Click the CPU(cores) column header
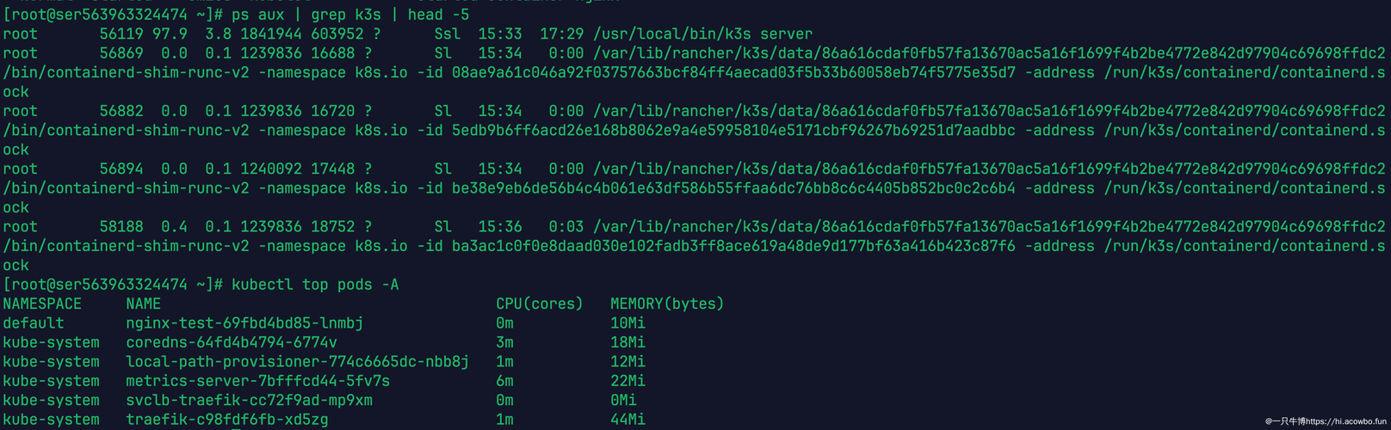The image size is (1391, 430). tap(540, 304)
